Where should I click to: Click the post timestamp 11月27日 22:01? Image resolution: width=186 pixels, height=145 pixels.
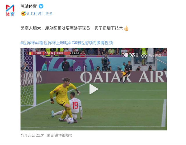click(33, 135)
